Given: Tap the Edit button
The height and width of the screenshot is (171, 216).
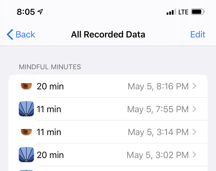Looking at the screenshot, I should [x=198, y=34].
